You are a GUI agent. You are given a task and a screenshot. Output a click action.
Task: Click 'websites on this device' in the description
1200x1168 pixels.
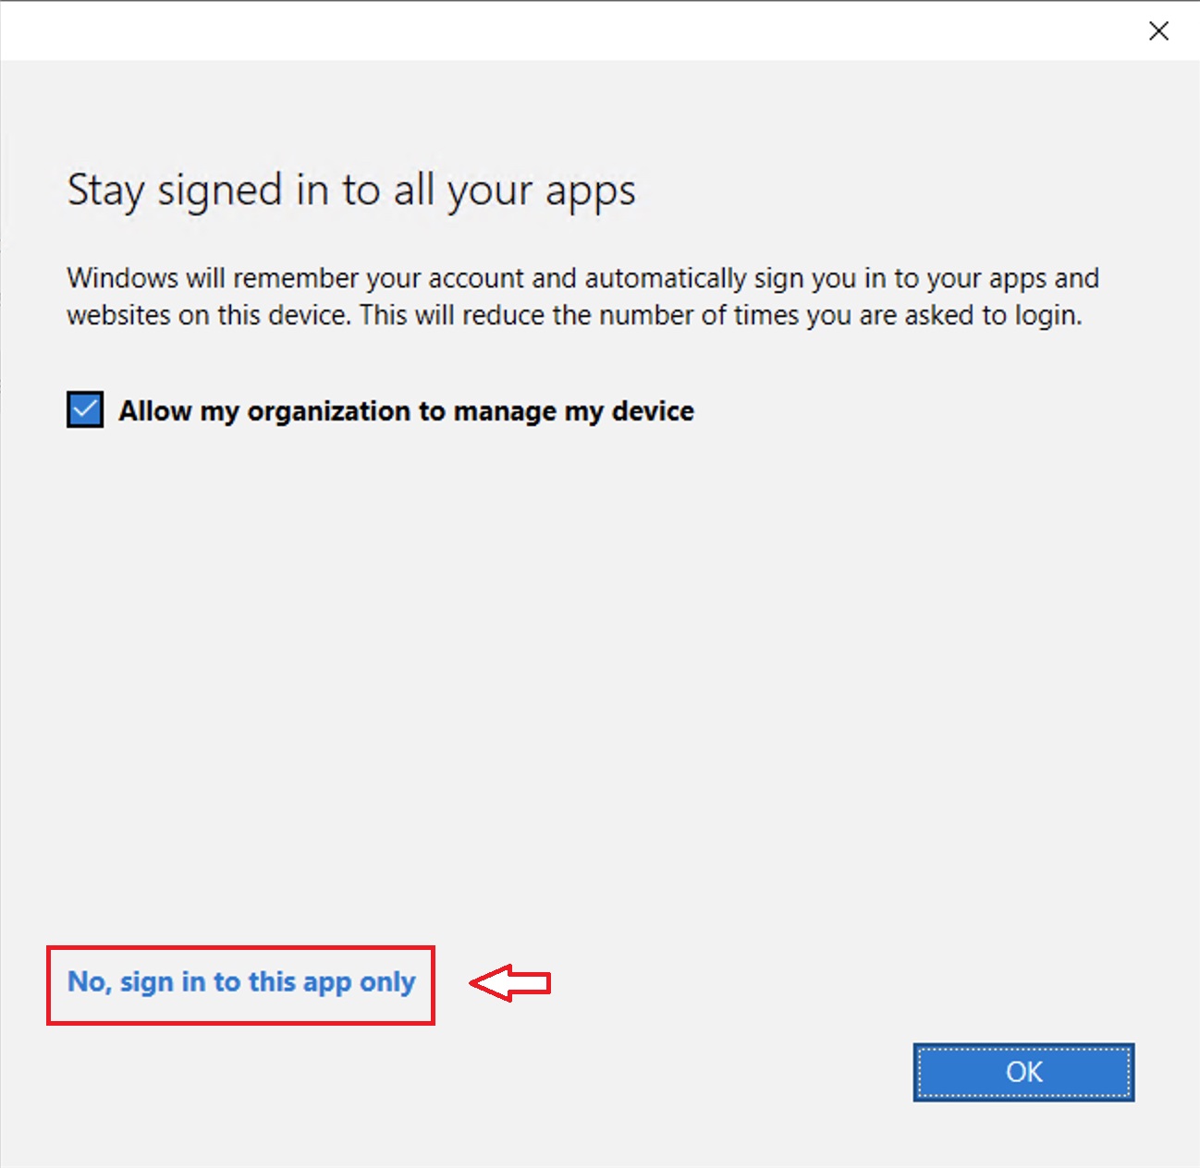click(x=208, y=316)
